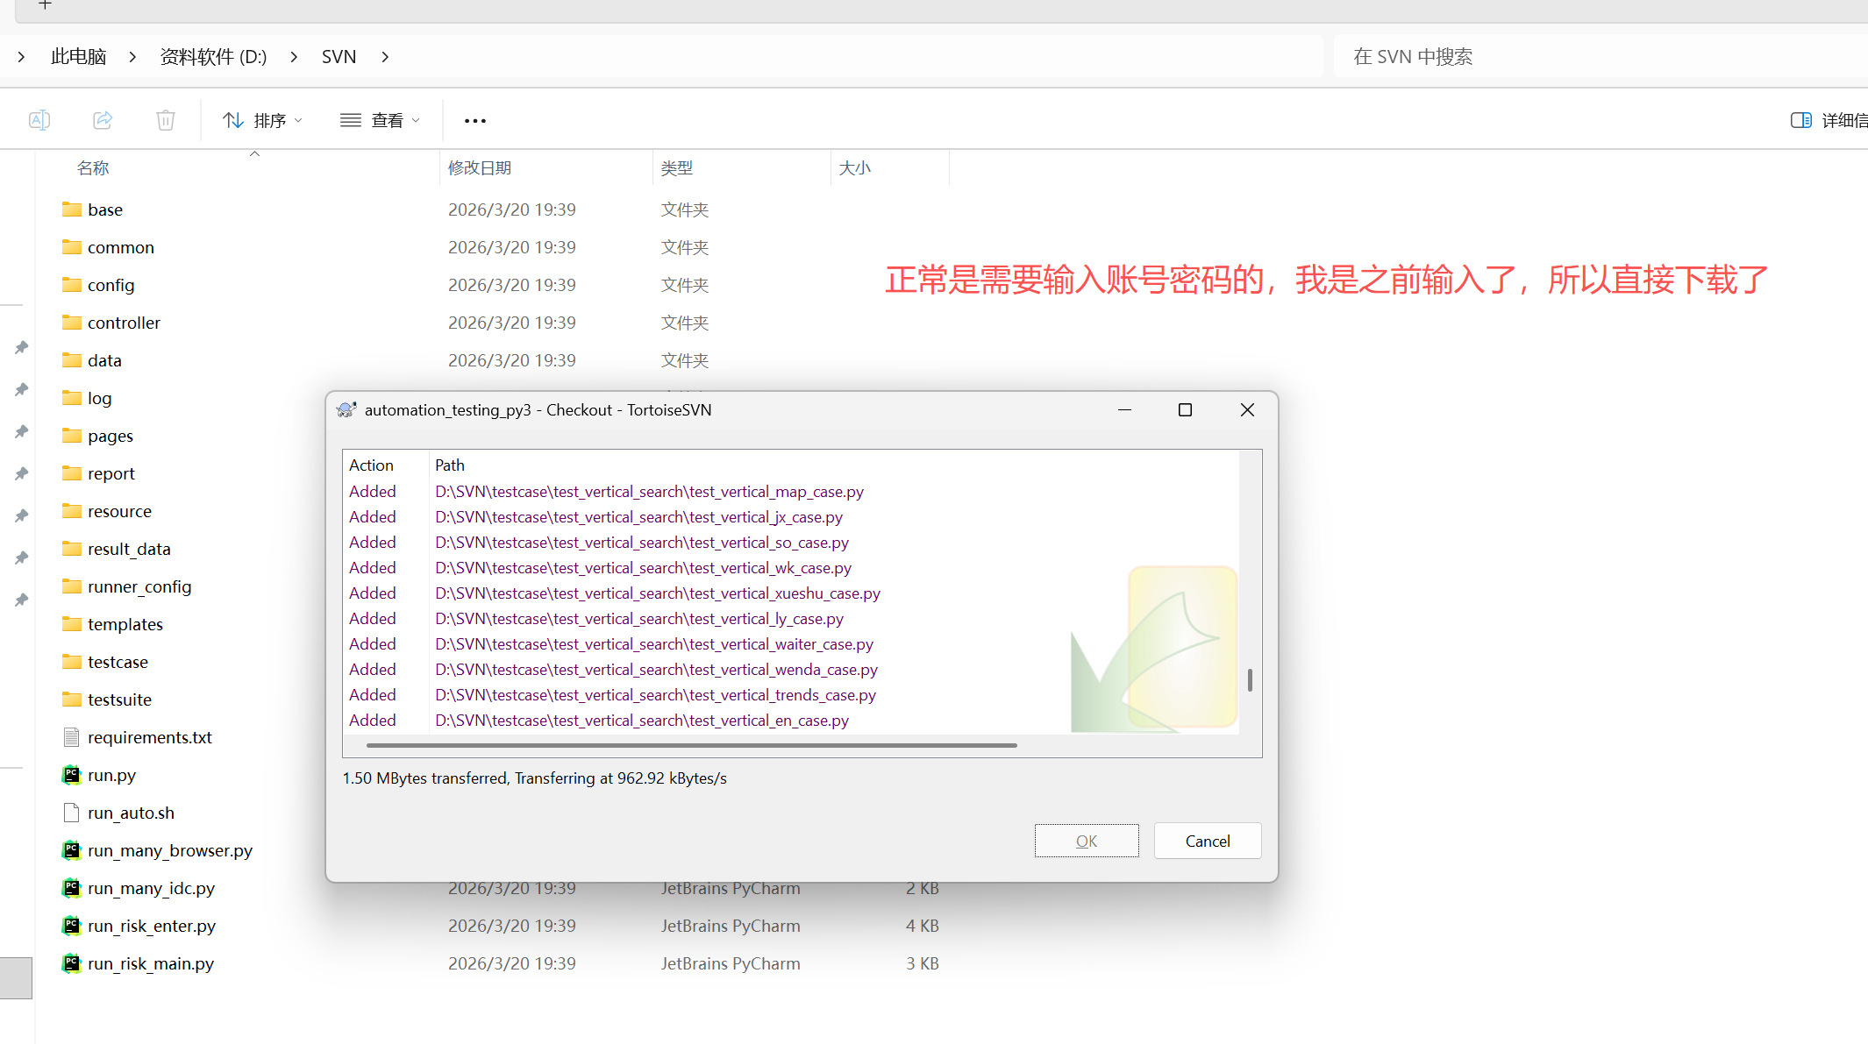Viewport: 1868px width, 1044px height.
Task: Select the 资料软件 (D:) breadcrumb item
Action: tap(213, 57)
